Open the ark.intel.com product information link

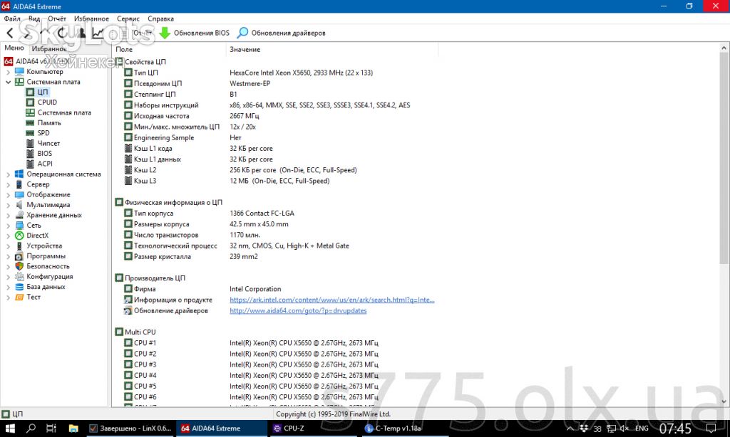pyautogui.click(x=332, y=300)
